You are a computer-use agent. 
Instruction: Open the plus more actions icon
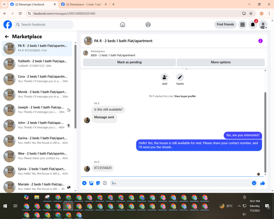84,183
